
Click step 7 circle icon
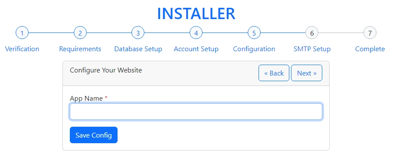tap(370, 33)
